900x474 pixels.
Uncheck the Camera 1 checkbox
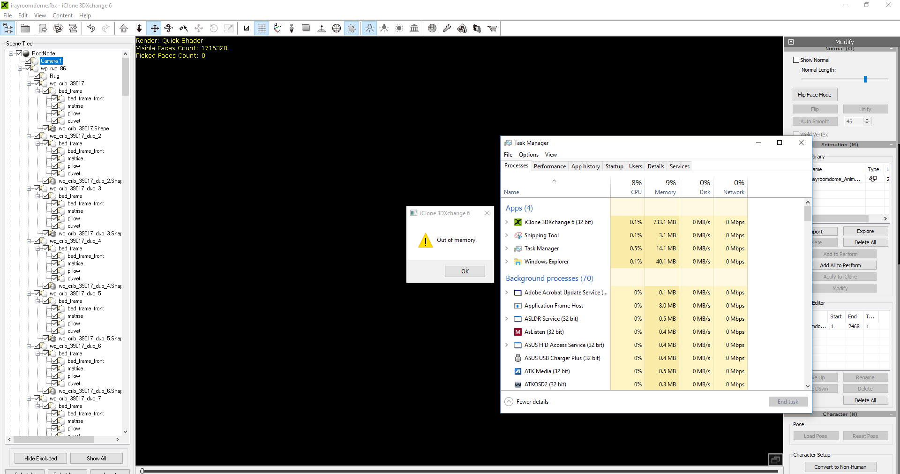[x=28, y=61]
